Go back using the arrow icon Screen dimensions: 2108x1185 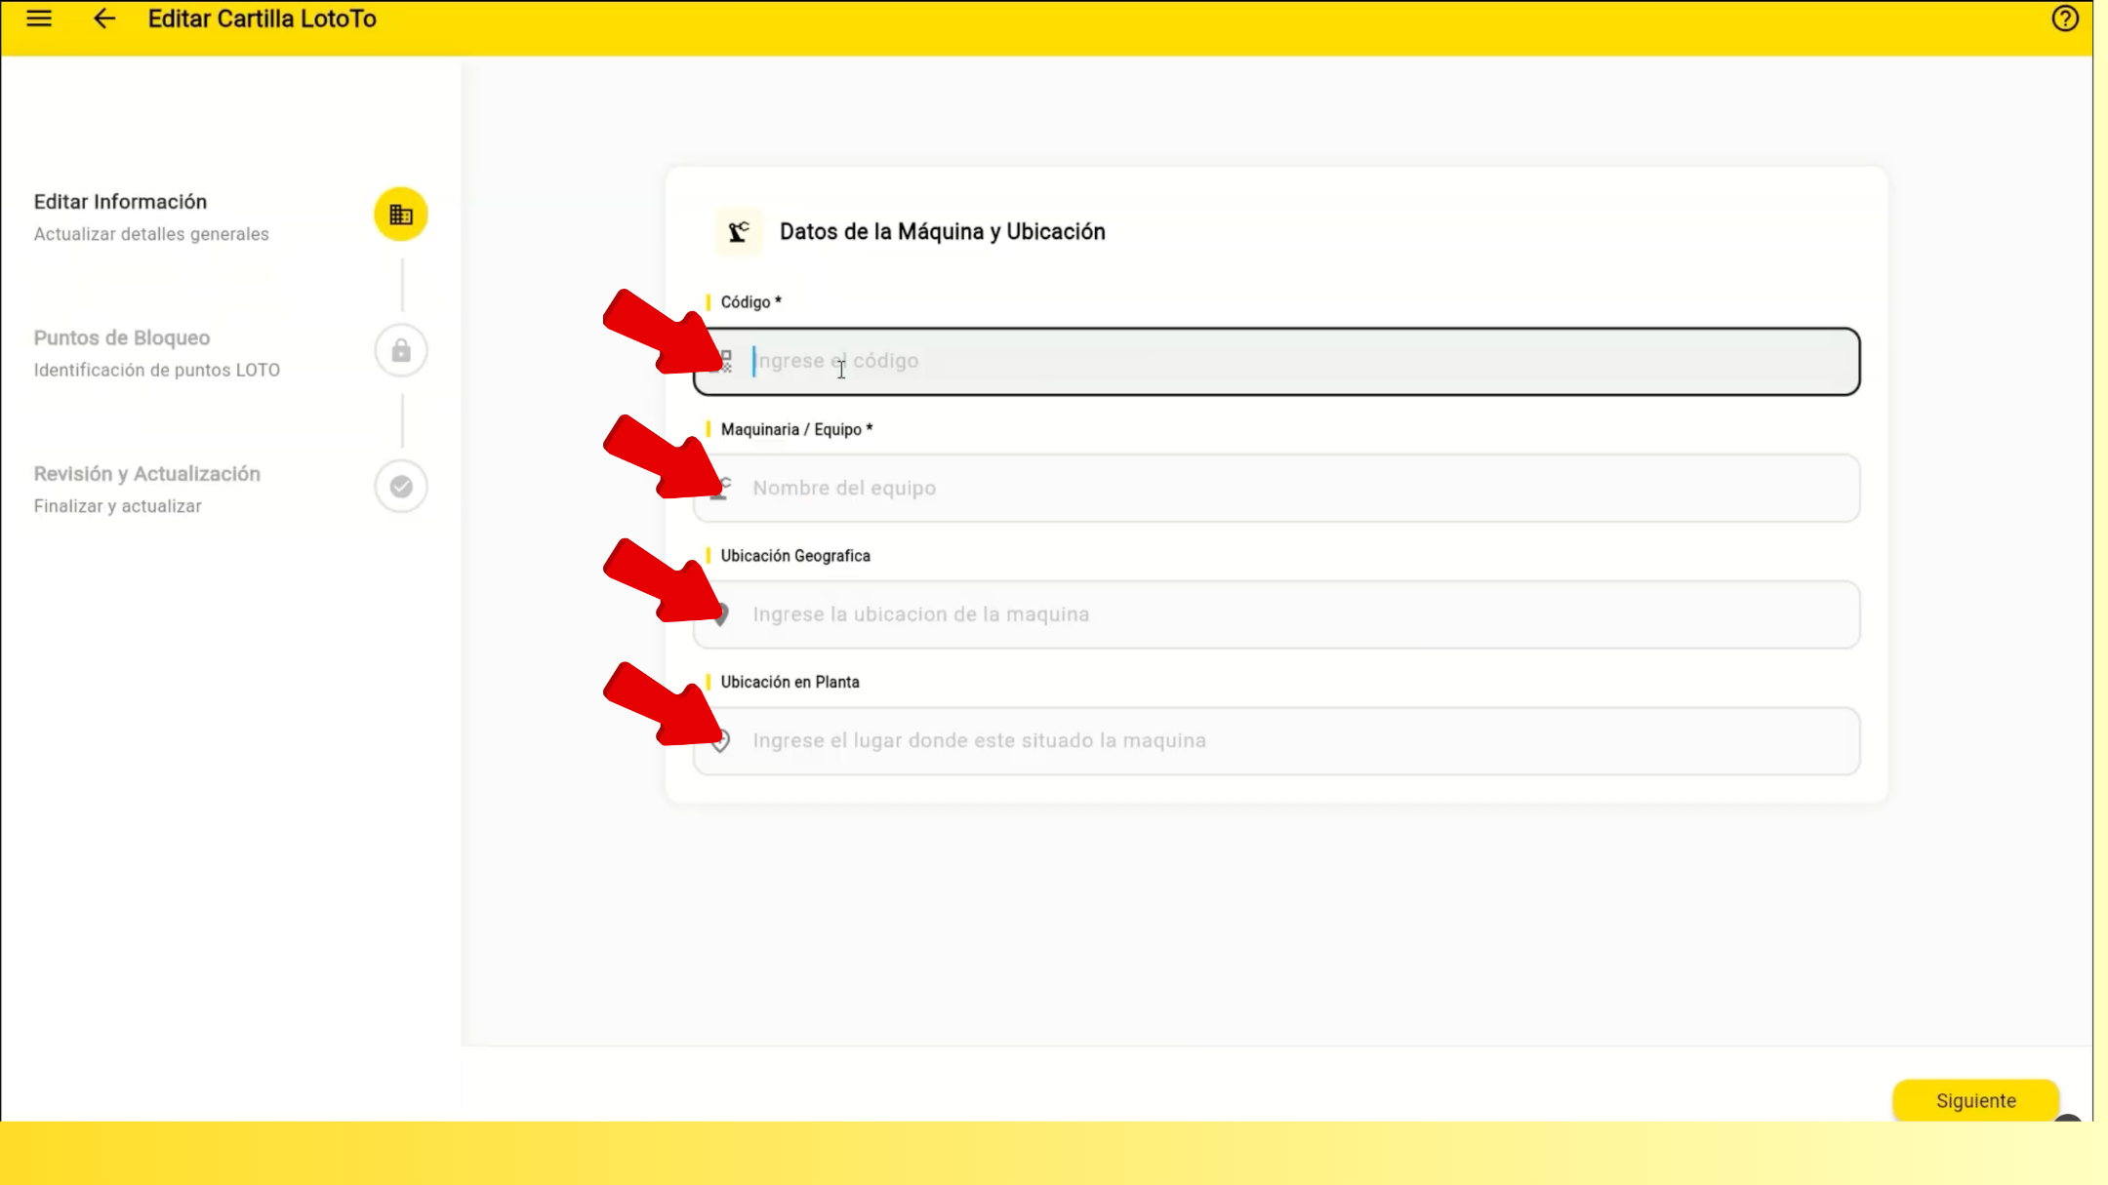pos(104,19)
